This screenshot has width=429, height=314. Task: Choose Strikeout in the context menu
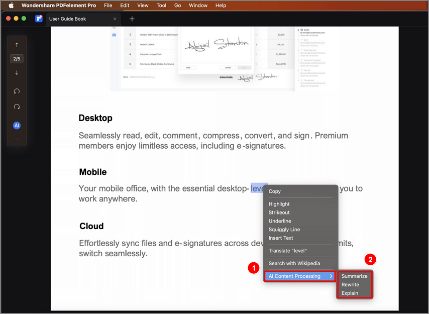(301, 213)
